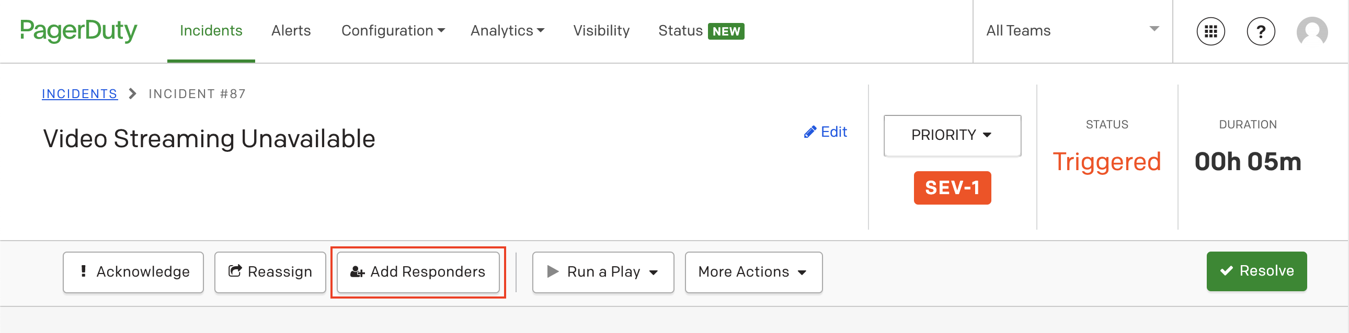This screenshot has height=333, width=1349.
Task: Click the Add Responders button
Action: pyautogui.click(x=418, y=272)
